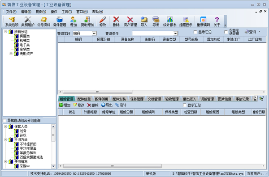Click equipment grid horizontal scrollbar thumb
This screenshot has height=177, width=269.
[97, 92]
